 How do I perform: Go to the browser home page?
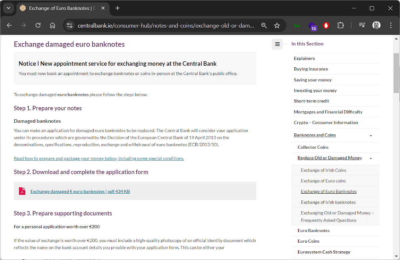tap(52, 25)
